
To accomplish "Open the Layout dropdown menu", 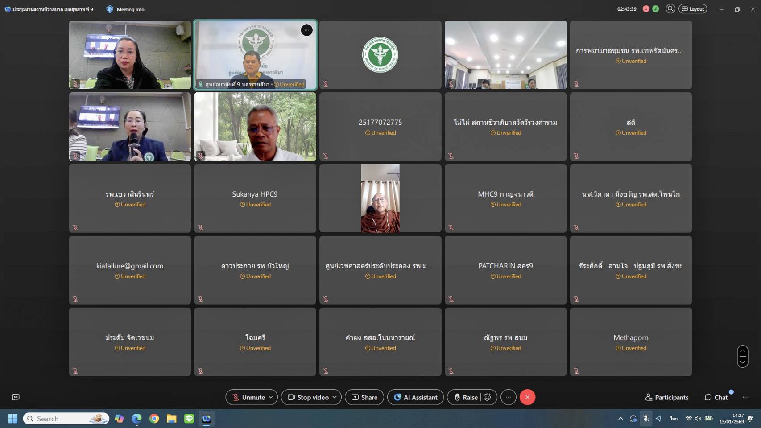I will [692, 9].
